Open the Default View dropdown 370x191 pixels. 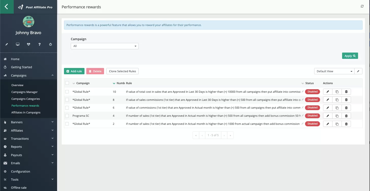(334, 71)
